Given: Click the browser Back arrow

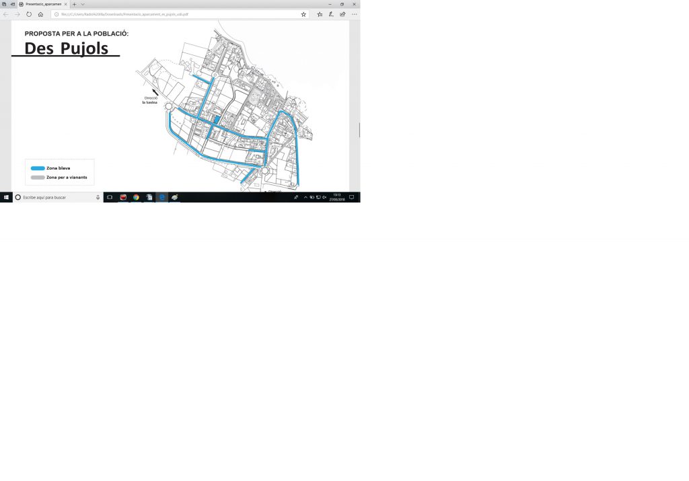Looking at the screenshot, I should point(5,15).
